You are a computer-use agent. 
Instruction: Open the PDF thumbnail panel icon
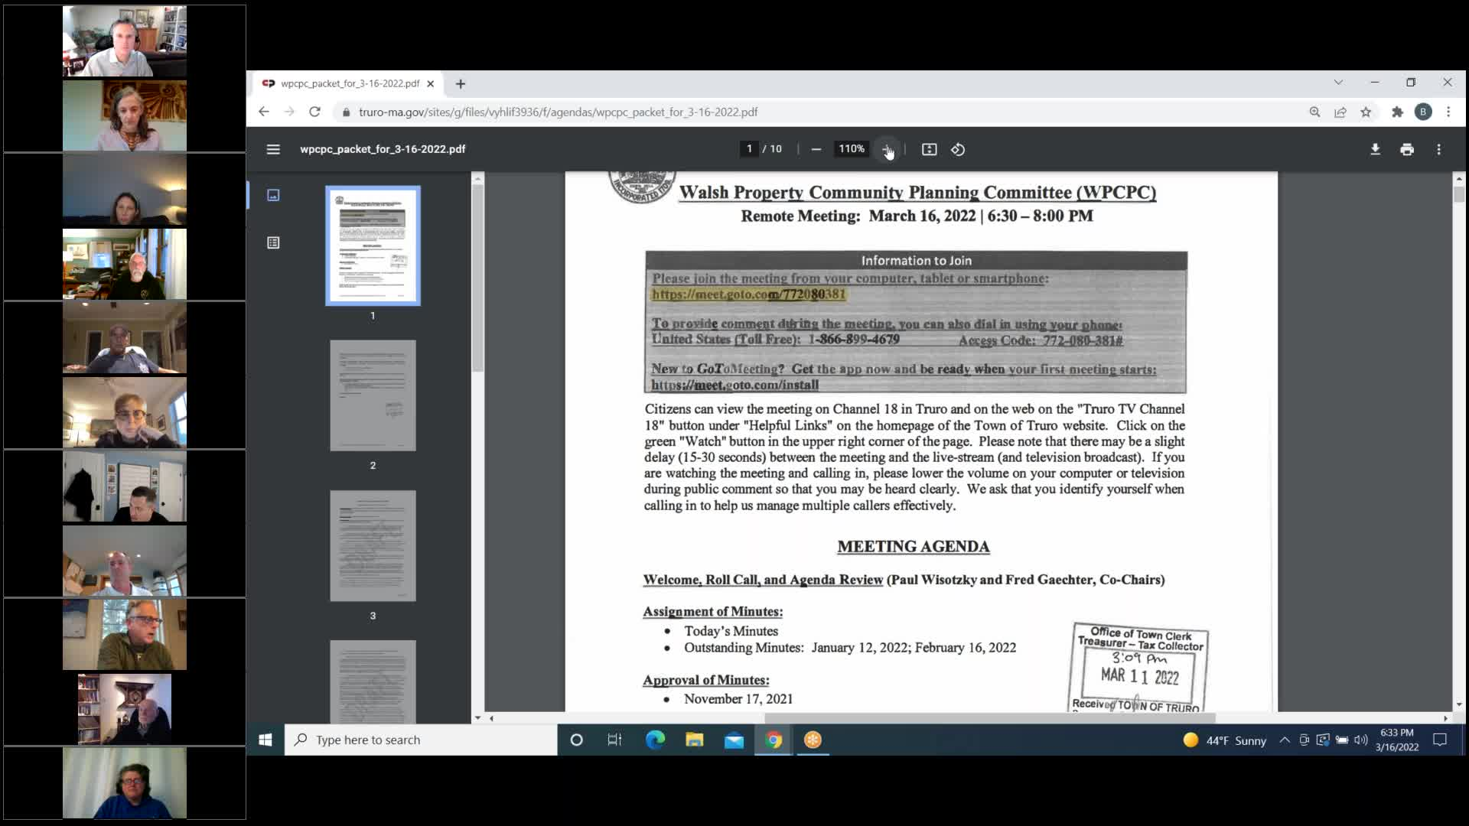pos(273,195)
